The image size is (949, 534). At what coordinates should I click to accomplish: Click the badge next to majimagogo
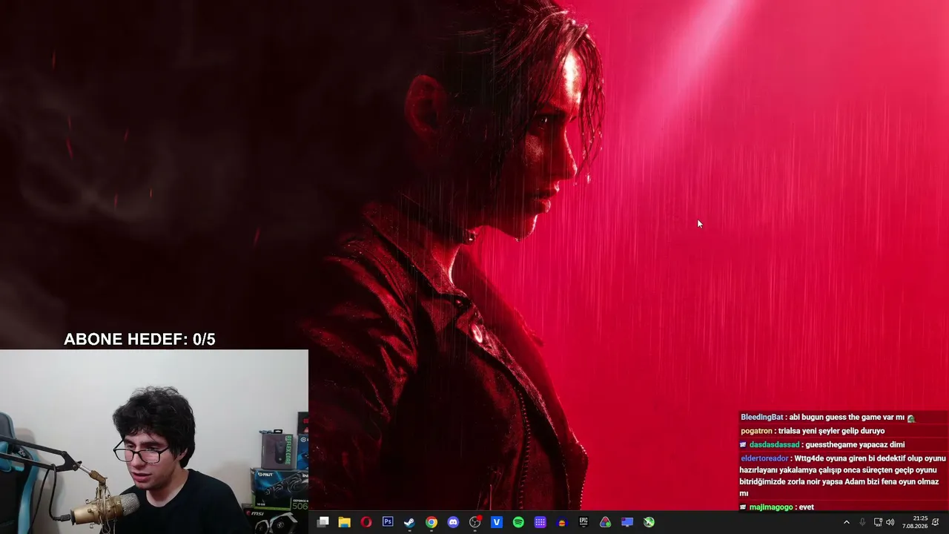743,507
